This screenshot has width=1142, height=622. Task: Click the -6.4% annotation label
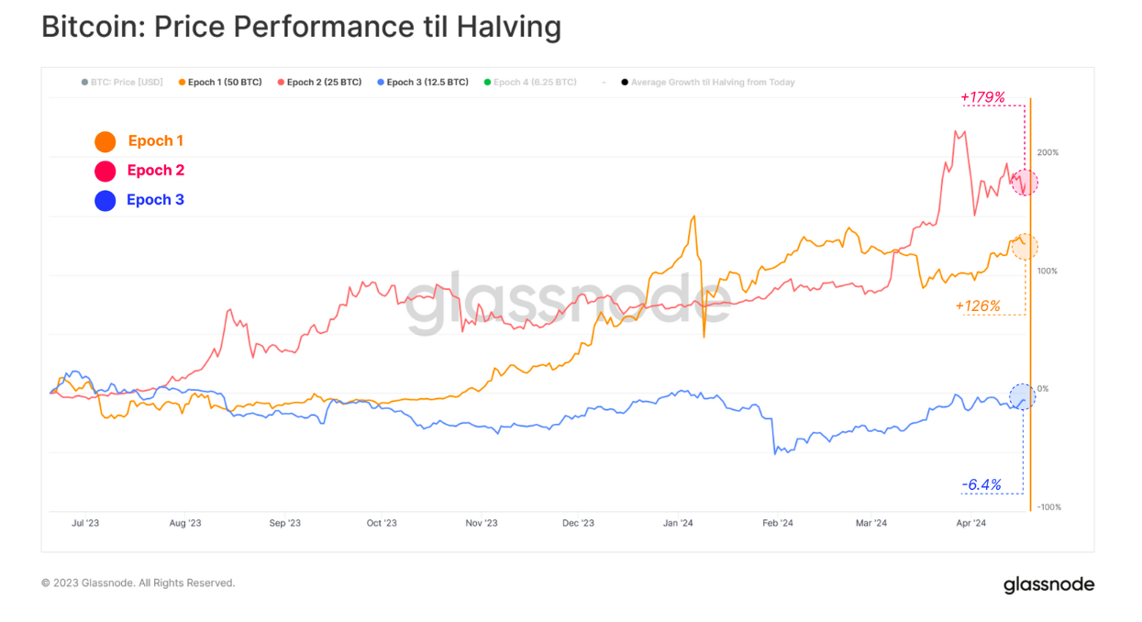981,484
